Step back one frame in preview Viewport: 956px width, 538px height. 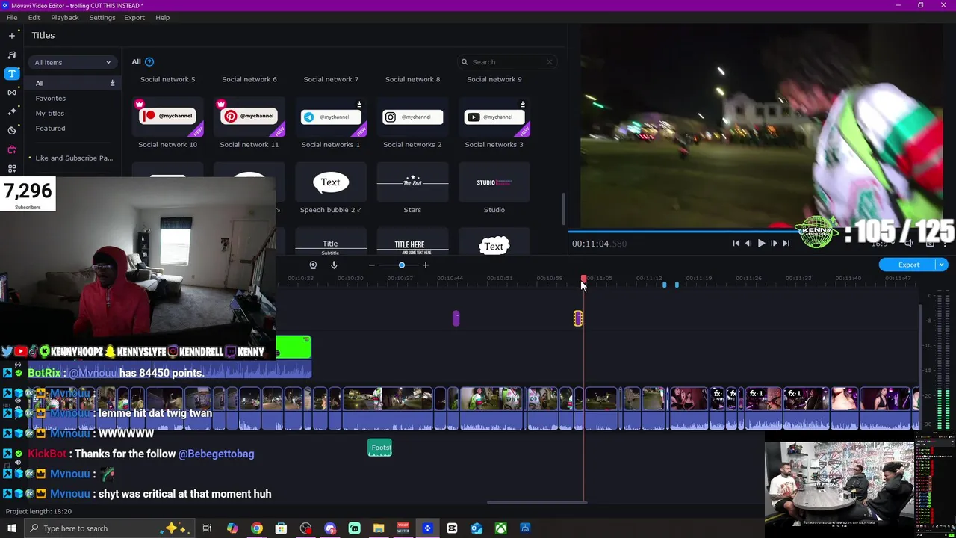[x=748, y=243]
